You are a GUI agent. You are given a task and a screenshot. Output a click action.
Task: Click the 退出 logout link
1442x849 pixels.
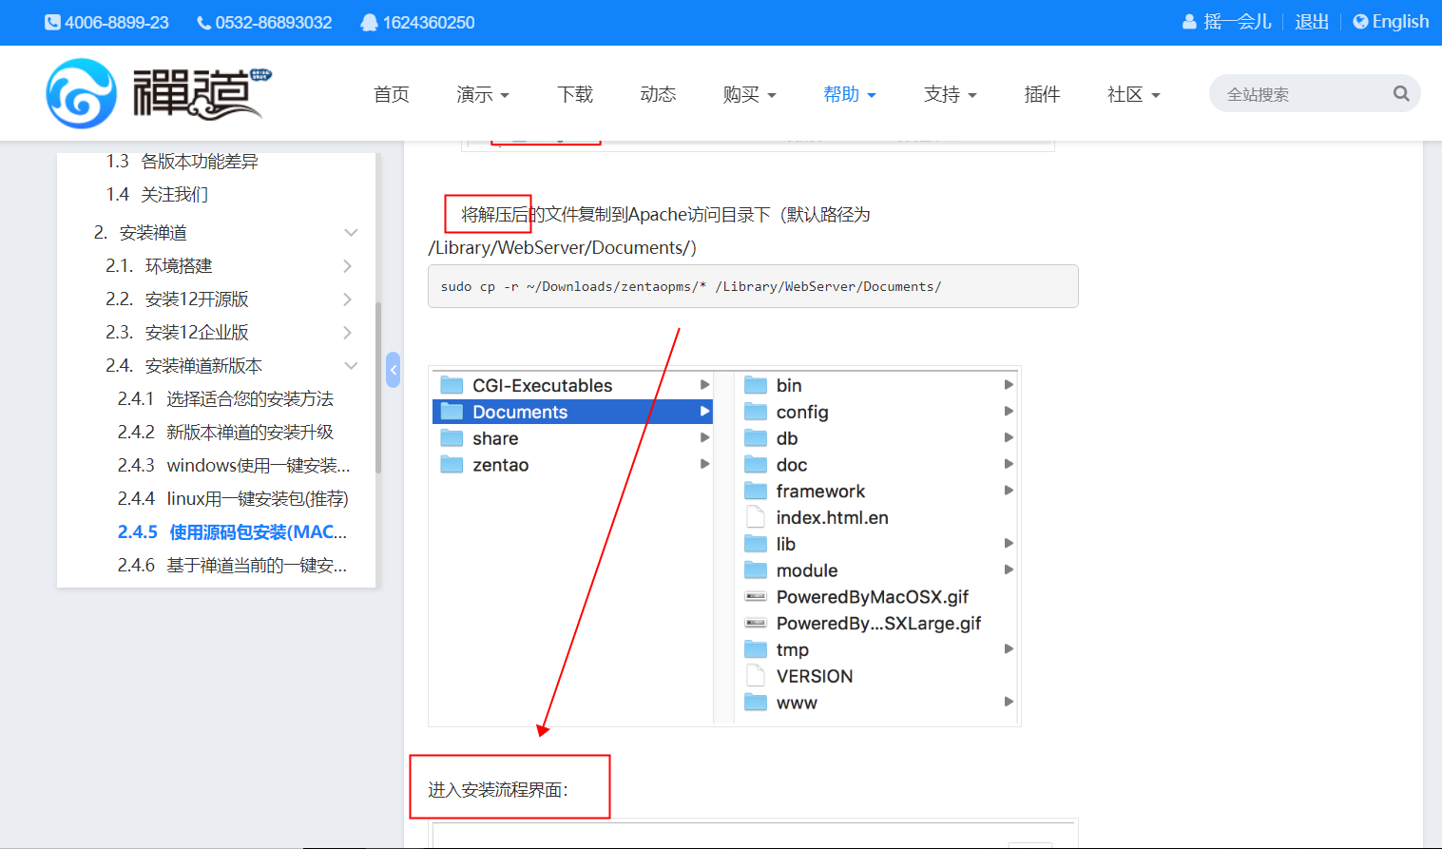(1312, 22)
